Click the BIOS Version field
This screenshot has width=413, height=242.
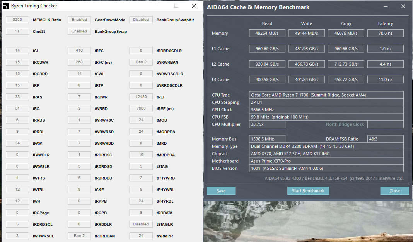[x=326, y=168]
